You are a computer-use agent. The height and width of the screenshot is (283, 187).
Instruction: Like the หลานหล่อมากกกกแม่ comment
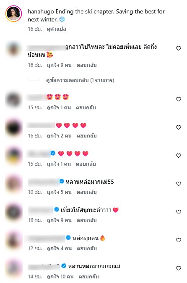click(x=178, y=268)
